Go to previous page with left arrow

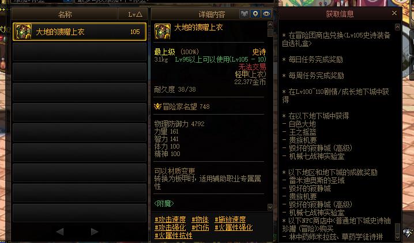click(60, 231)
